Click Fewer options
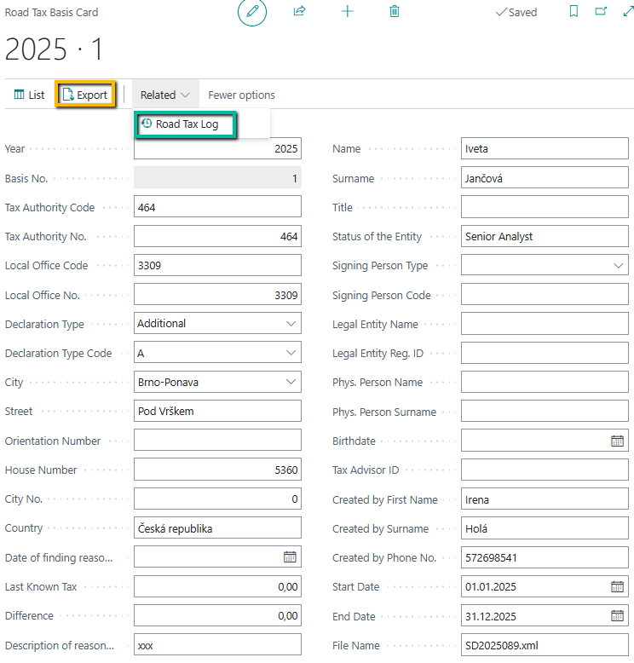634x663 pixels. 241,95
